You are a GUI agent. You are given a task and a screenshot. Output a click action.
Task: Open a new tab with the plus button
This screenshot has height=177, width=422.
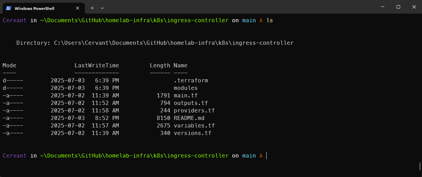coord(92,8)
